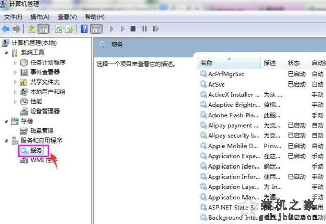Click gear icon beside Apple Mobile Device
The height and width of the screenshot is (224, 326).
click(203, 146)
